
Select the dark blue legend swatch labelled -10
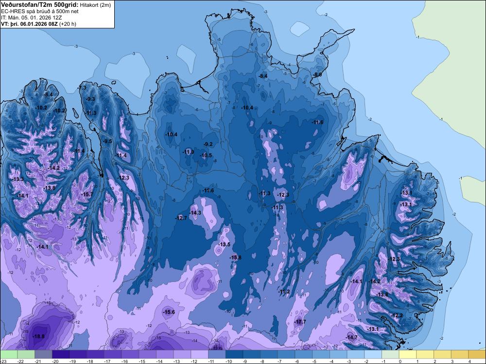click(234, 354)
